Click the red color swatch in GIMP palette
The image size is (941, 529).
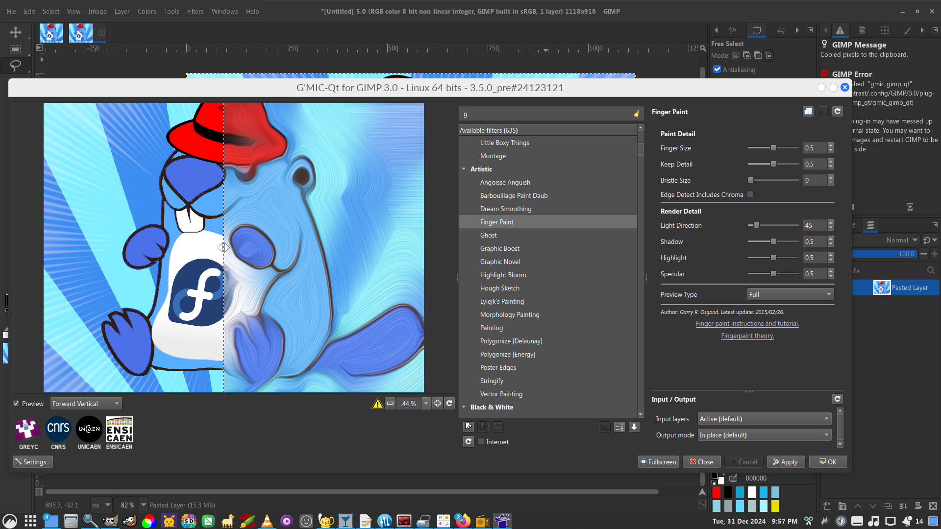717,492
